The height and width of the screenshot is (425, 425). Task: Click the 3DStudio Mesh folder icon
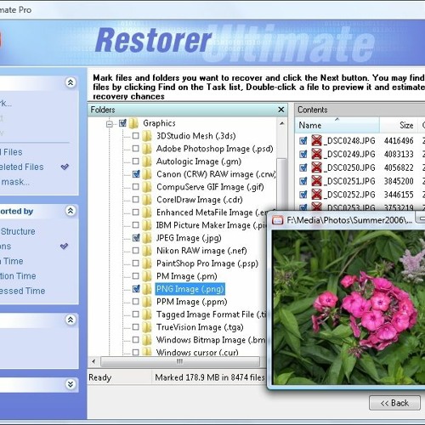(x=147, y=136)
